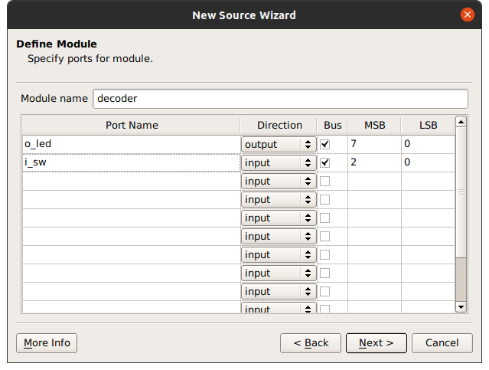This screenshot has width=489, height=370.
Task: Open the direction dropdown in the third row
Action: coord(279,181)
